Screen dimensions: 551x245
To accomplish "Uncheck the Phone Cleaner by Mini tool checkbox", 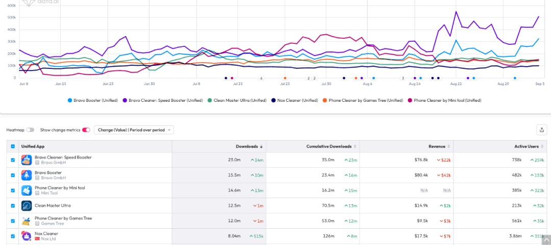I will [x=13, y=190].
